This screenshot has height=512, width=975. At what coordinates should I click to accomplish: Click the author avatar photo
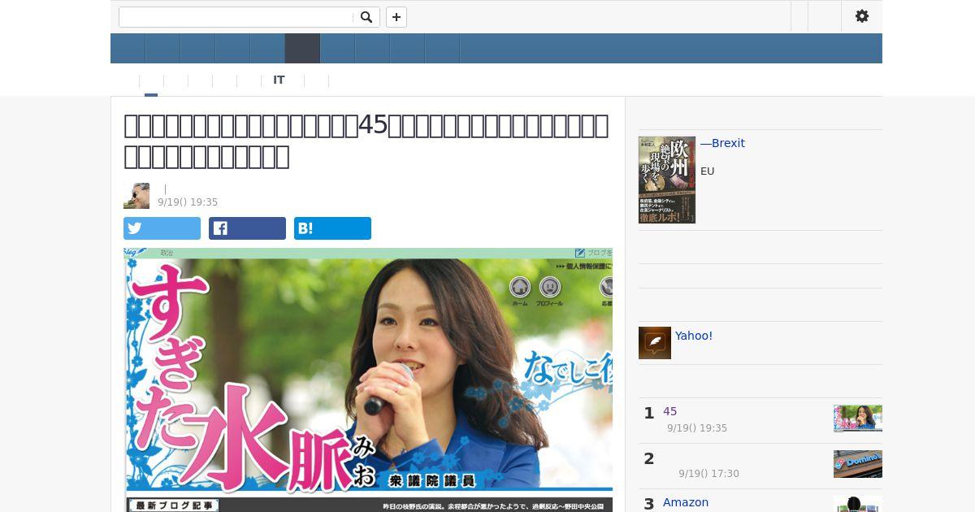(x=136, y=196)
